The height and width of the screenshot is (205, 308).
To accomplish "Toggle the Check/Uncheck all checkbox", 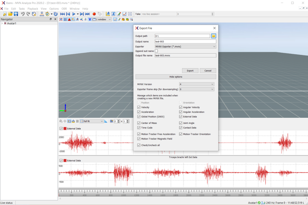I will (139, 145).
